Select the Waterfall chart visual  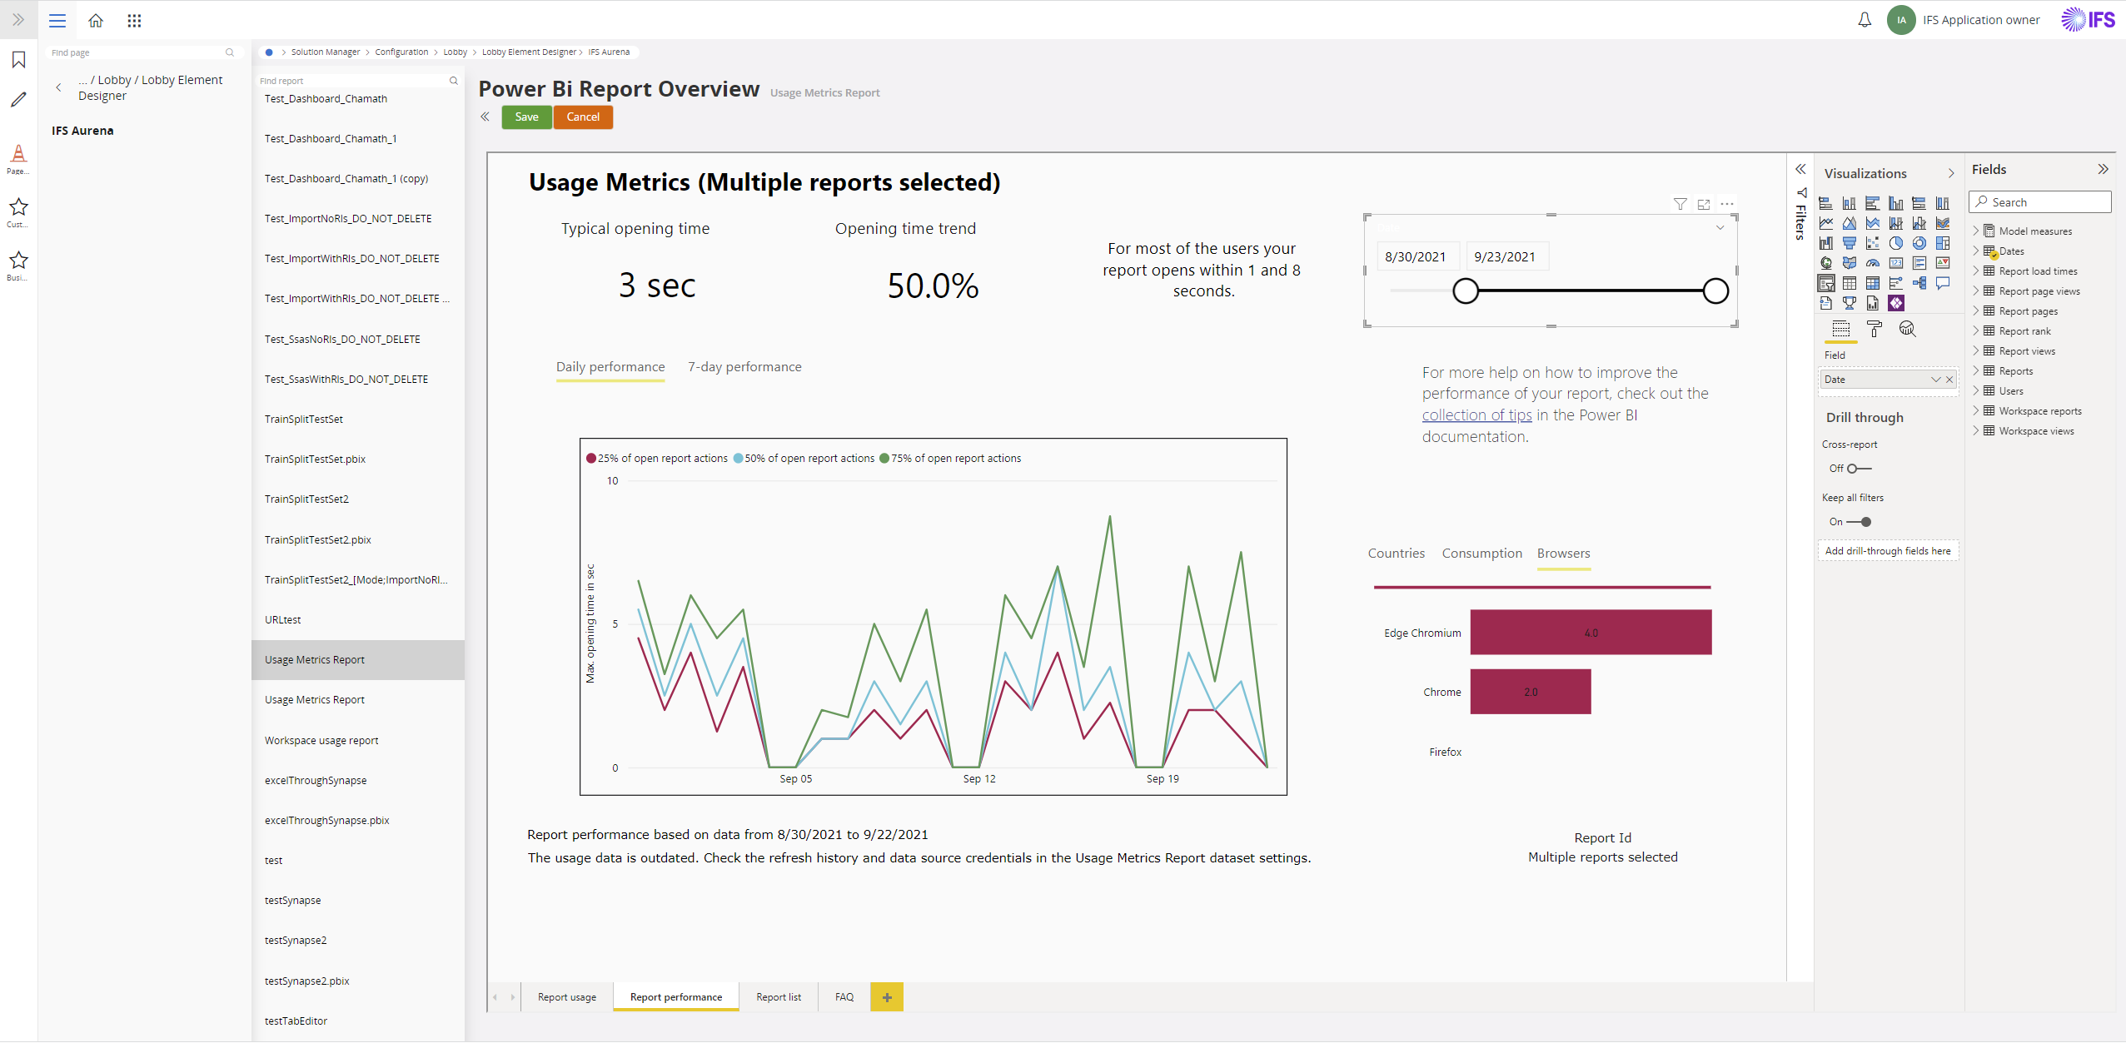1825,243
